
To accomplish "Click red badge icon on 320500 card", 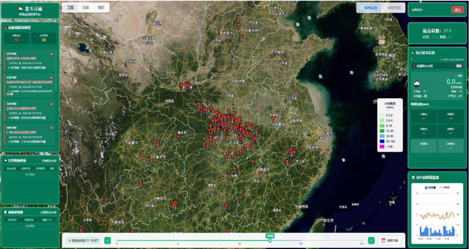I will pyautogui.click(x=51, y=104).
